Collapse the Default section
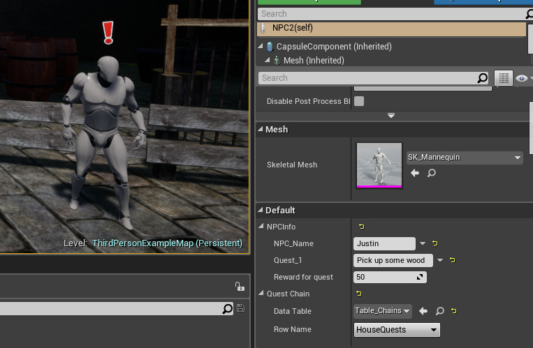 261,210
